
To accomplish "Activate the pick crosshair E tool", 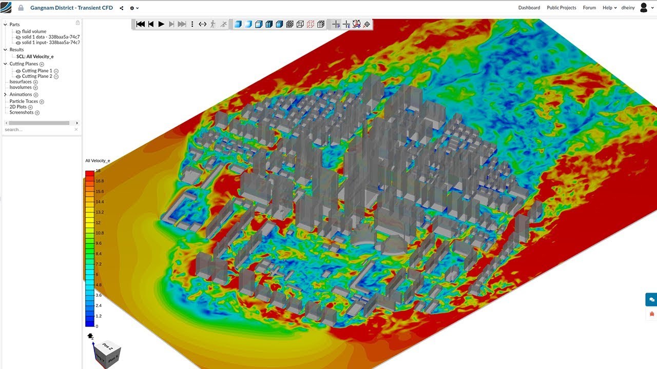I will [x=346, y=24].
